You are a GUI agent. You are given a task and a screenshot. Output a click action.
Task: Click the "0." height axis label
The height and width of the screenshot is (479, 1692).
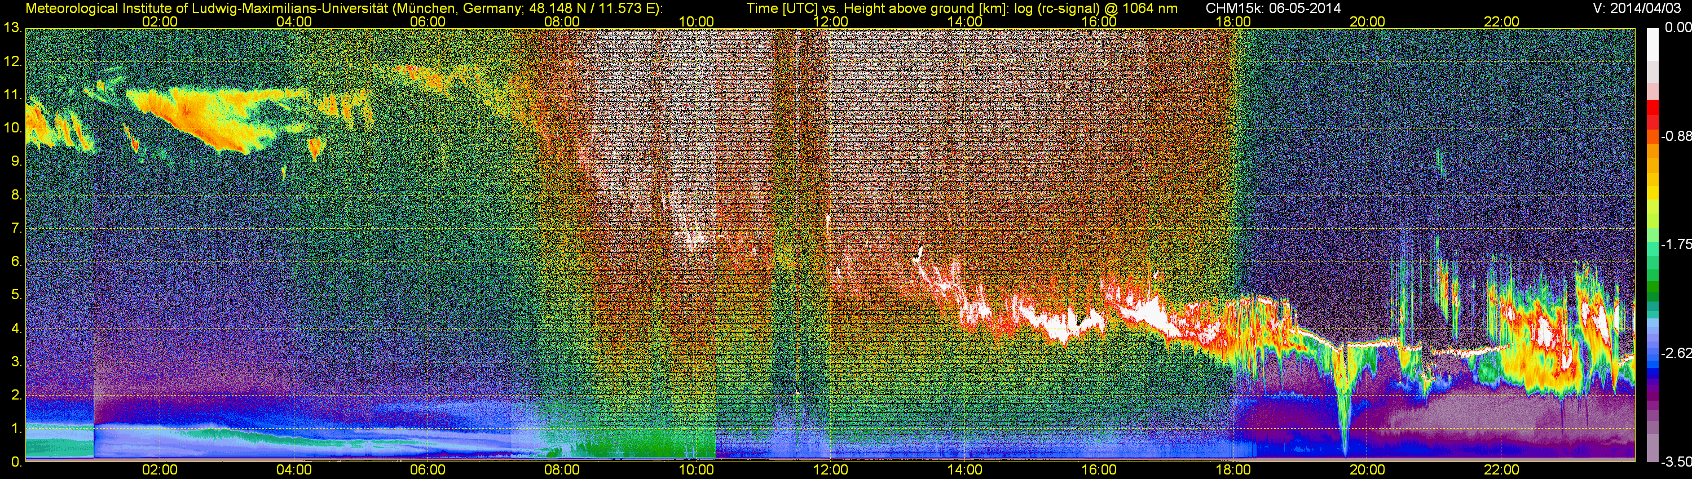[x=16, y=462]
